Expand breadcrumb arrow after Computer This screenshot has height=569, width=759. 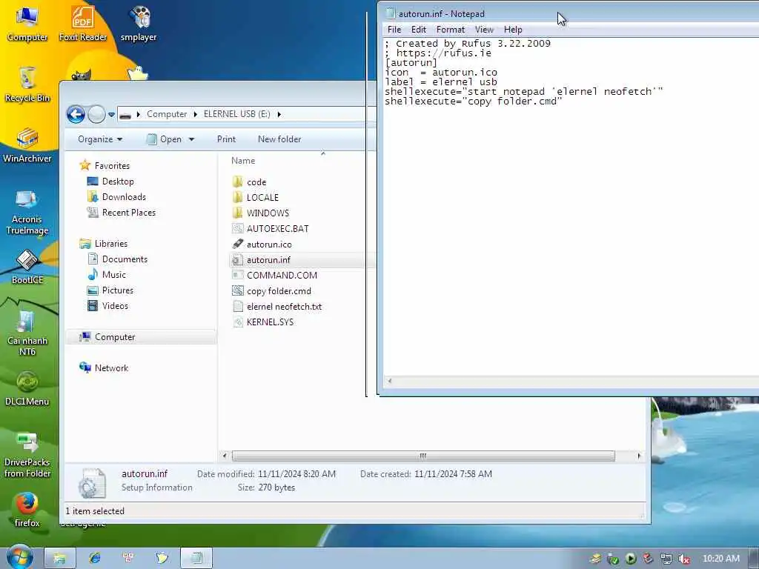tap(195, 114)
